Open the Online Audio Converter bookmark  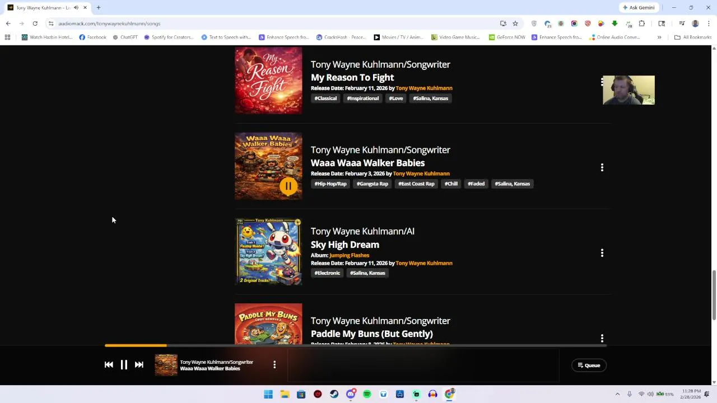[x=614, y=38]
